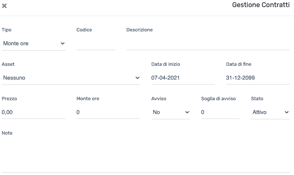Click the Asset field label
Screen dimensions: 294x175
point(8,64)
